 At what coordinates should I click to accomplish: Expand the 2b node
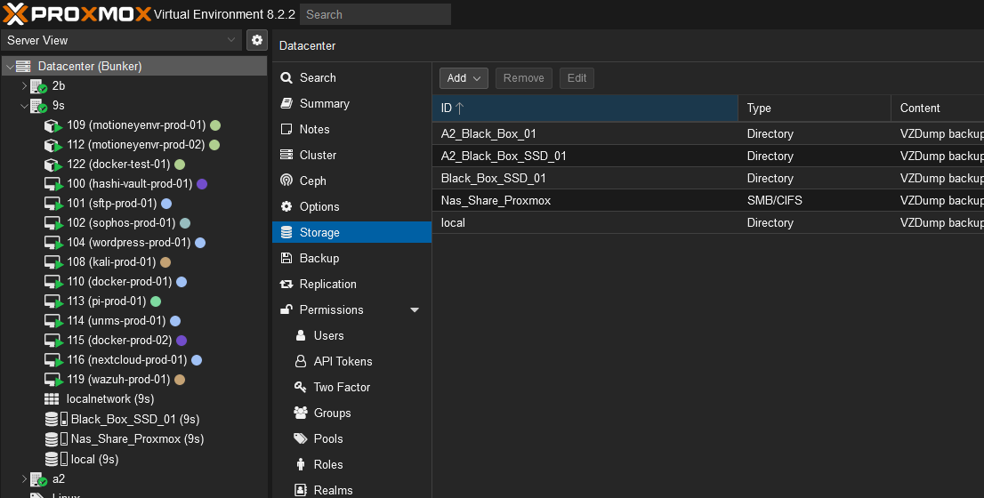(x=25, y=86)
